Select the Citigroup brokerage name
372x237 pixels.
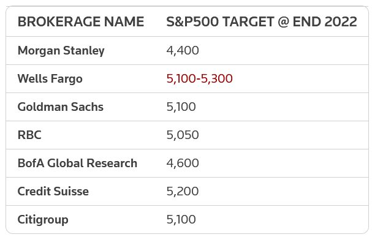tap(43, 220)
